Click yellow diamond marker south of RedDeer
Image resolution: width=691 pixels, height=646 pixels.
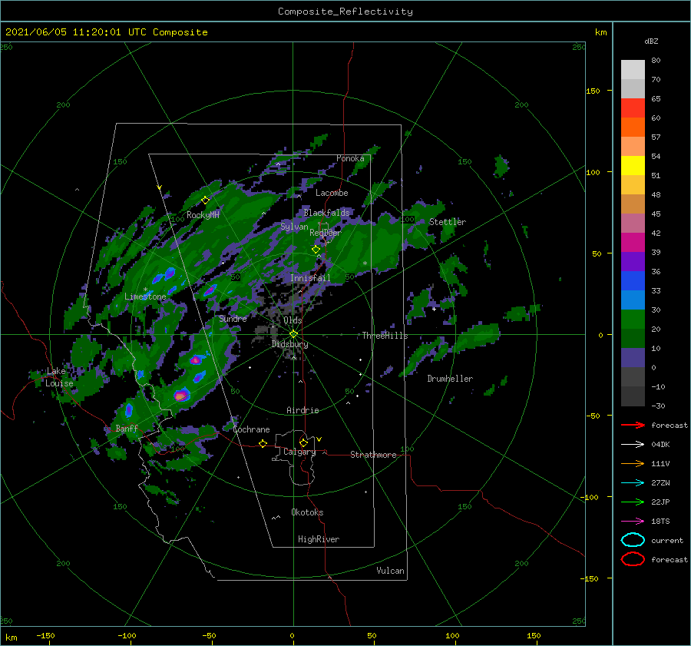(316, 250)
